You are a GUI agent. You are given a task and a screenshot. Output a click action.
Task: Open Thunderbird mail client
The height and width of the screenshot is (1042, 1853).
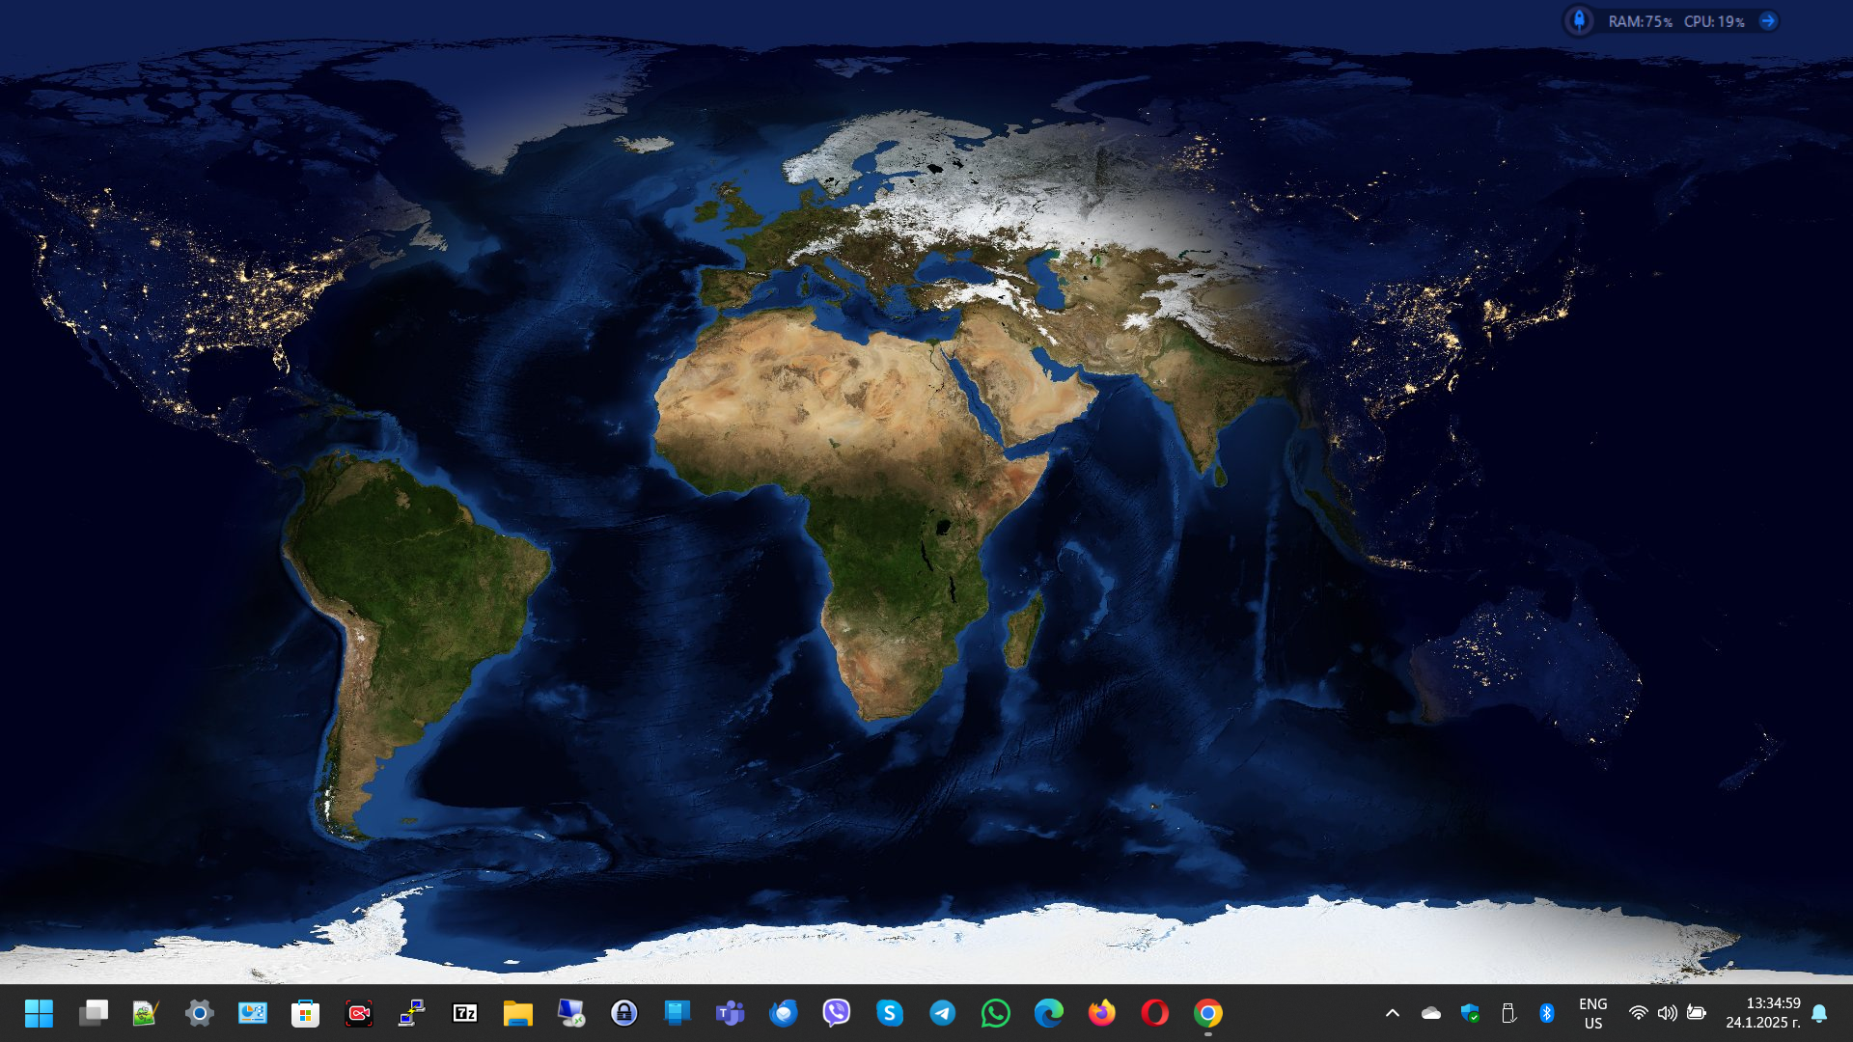pyautogui.click(x=784, y=1013)
